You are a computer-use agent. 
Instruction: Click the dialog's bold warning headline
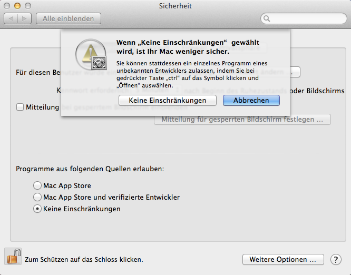[188, 47]
